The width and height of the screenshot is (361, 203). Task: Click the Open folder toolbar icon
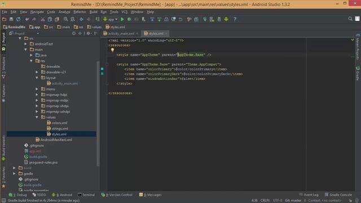pos(4,19)
